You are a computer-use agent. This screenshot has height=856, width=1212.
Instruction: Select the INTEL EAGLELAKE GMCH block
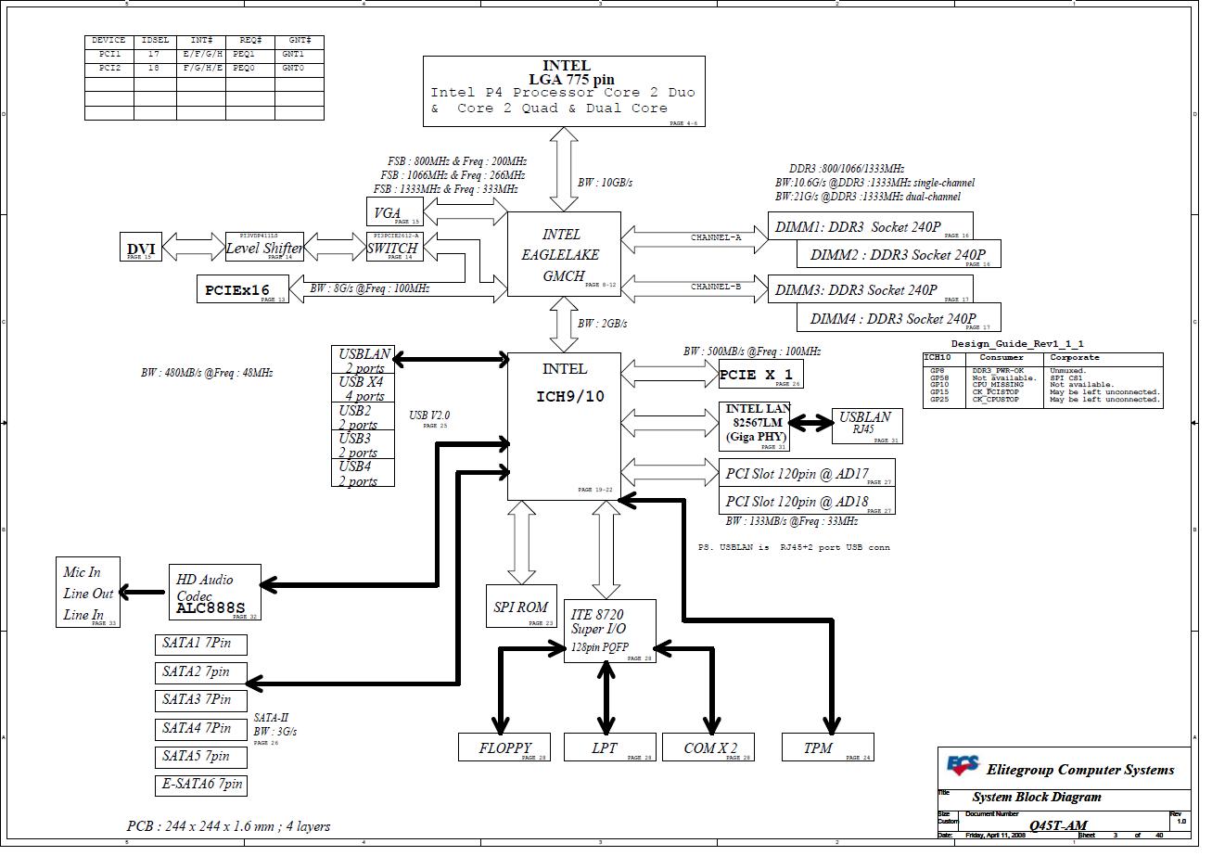click(564, 254)
